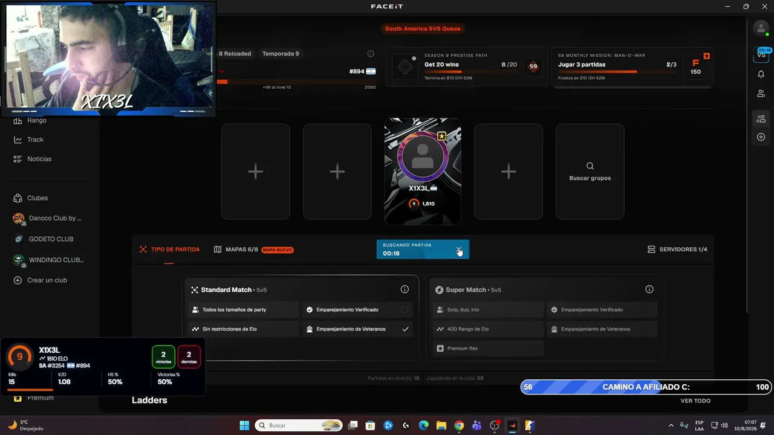Open the friends list icon

pos(761,94)
